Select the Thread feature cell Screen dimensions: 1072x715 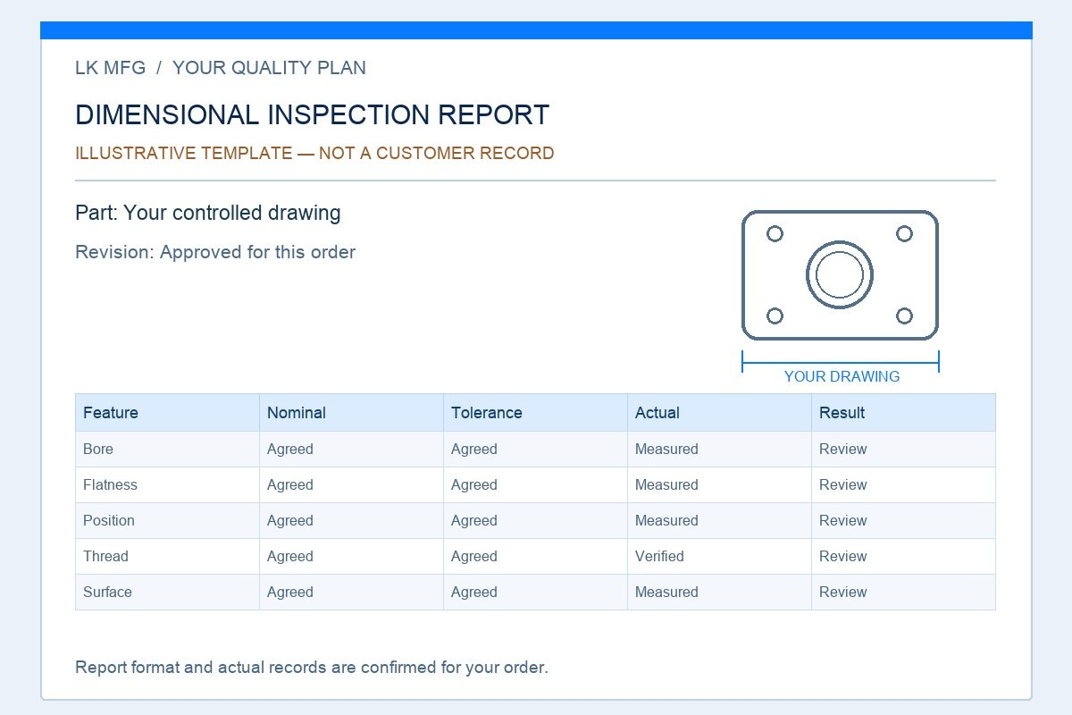click(x=167, y=557)
